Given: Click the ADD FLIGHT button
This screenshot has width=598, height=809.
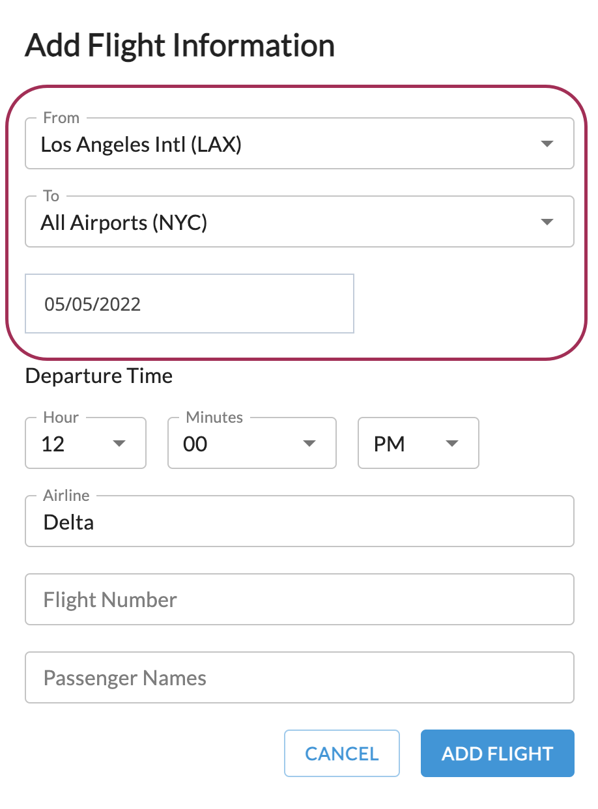Looking at the screenshot, I should (498, 754).
